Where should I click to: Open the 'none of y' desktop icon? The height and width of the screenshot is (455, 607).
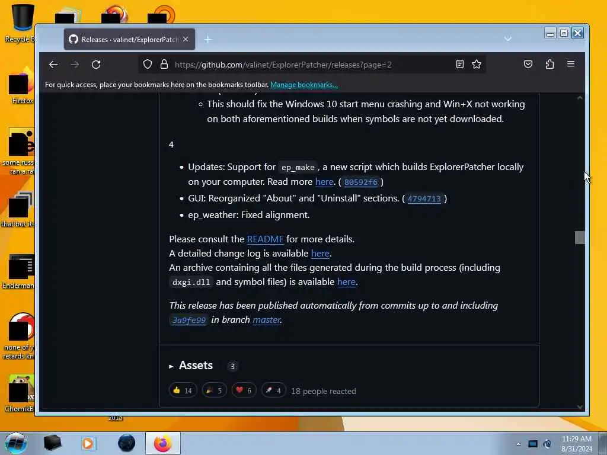click(x=20, y=337)
